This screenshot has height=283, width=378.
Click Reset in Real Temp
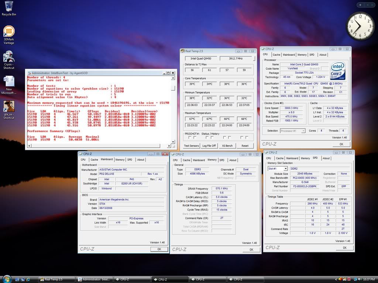(x=245, y=146)
